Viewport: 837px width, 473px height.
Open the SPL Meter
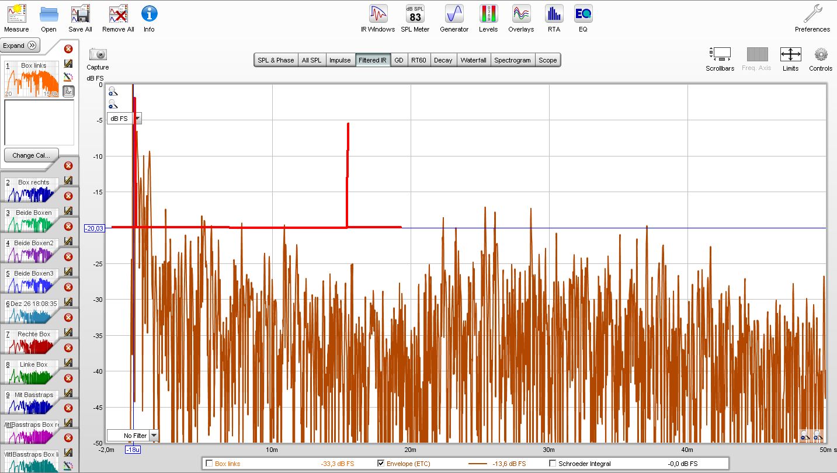point(415,18)
